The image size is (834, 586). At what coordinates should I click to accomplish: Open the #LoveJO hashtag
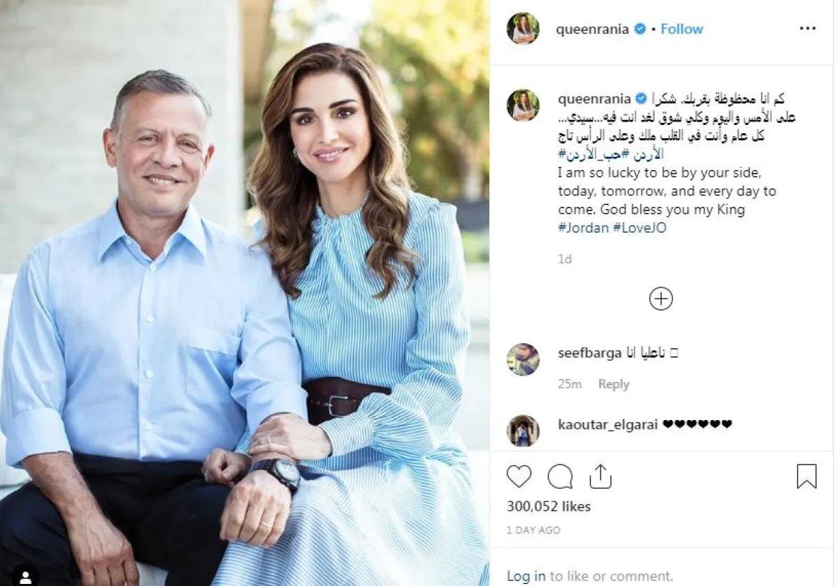[640, 228]
